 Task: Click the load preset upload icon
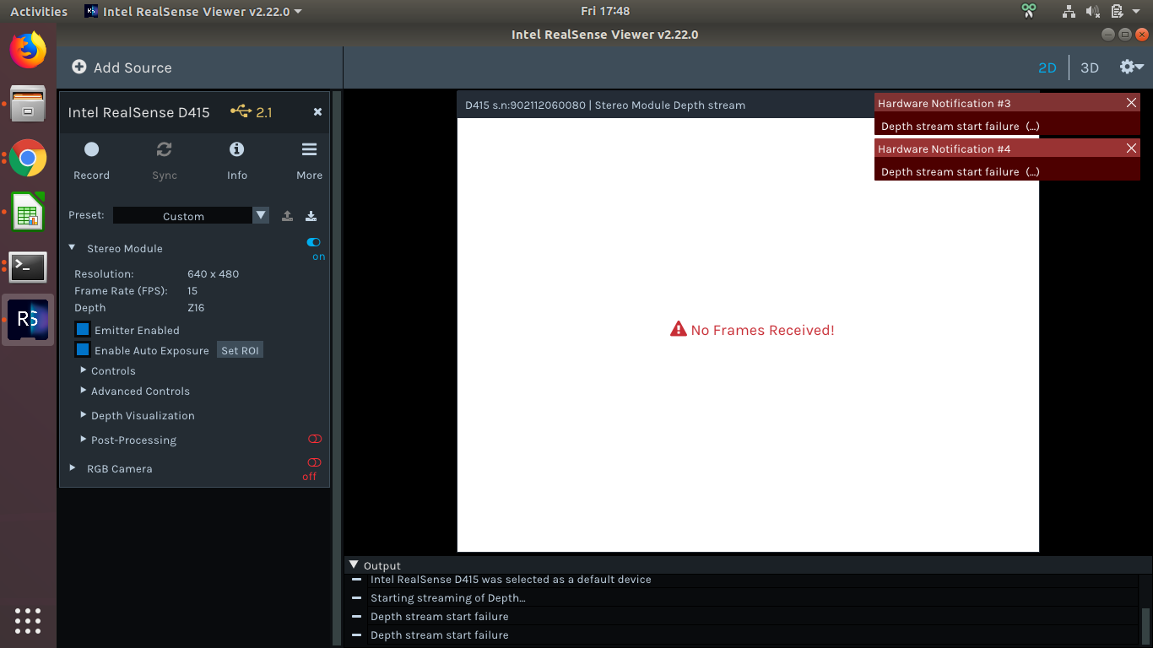pyautogui.click(x=287, y=216)
